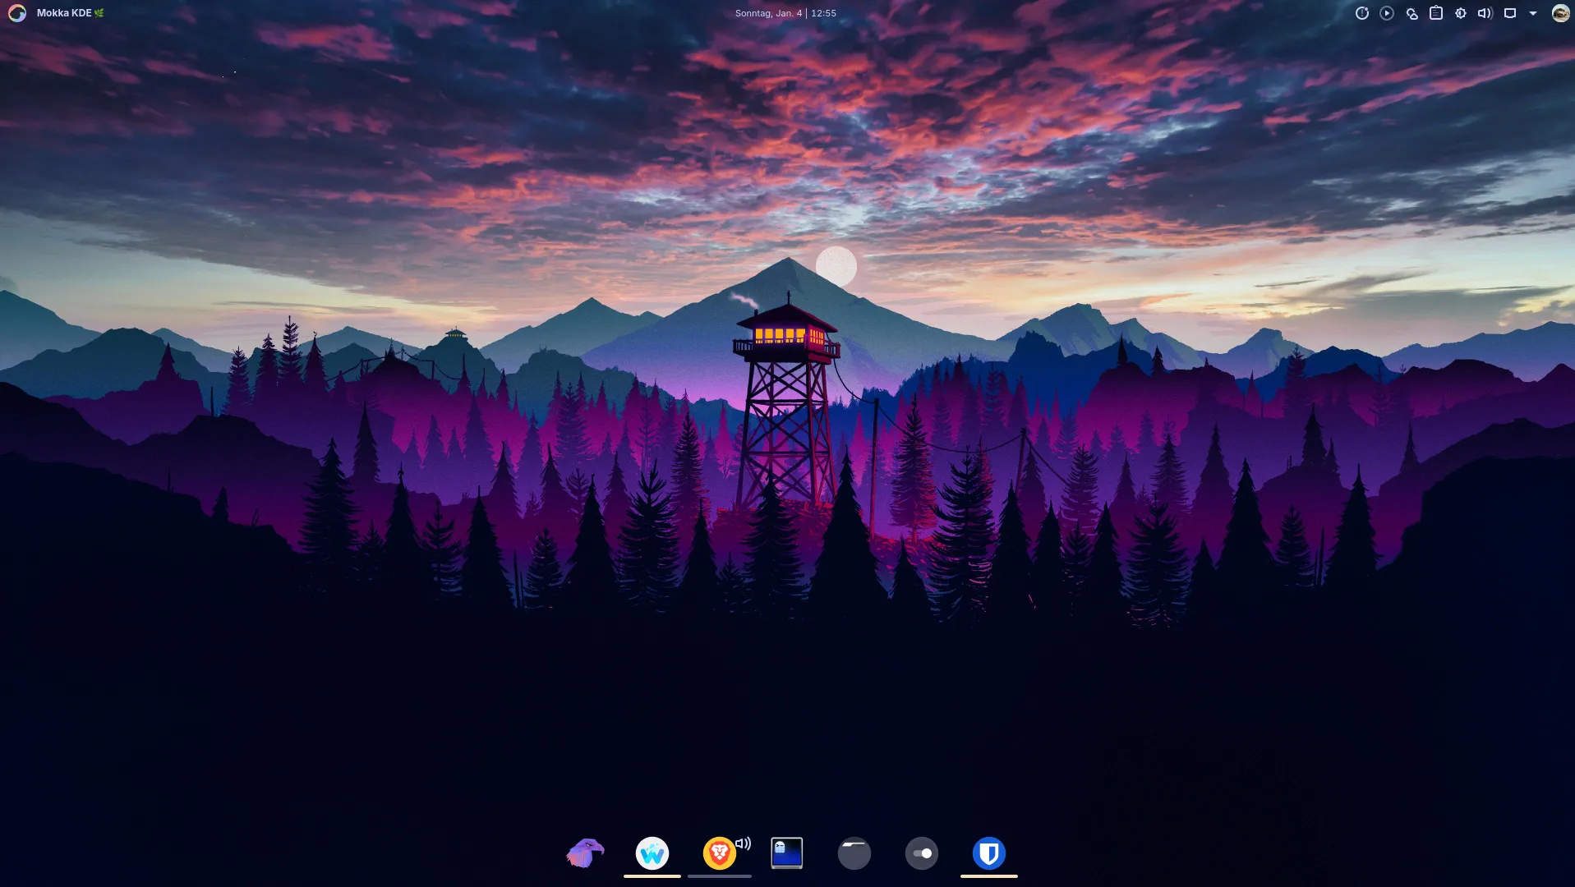Viewport: 1575px width, 887px height.
Task: Open the application launcher logo in the top panel
Action: click(x=17, y=13)
